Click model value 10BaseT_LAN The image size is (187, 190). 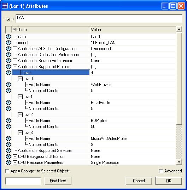(x=103, y=43)
